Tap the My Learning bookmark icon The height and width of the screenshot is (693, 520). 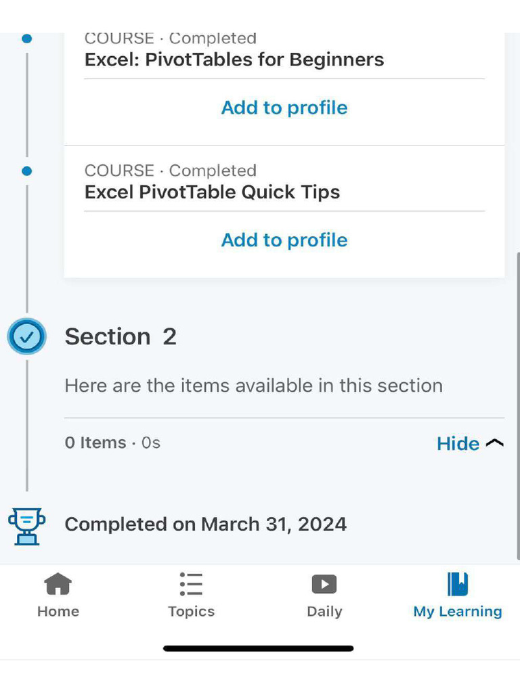tap(458, 583)
